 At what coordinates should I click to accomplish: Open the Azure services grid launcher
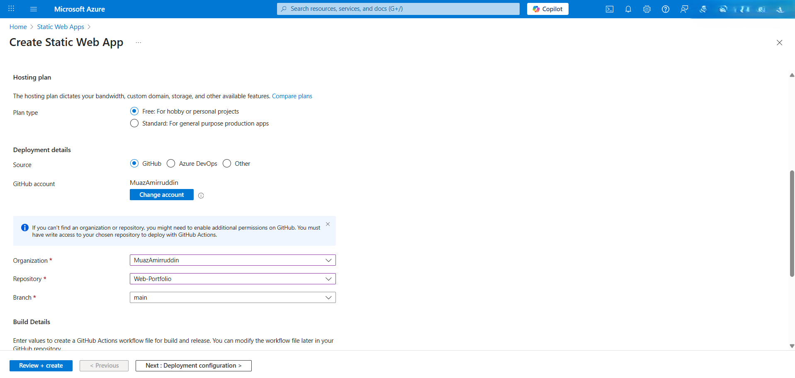(11, 9)
